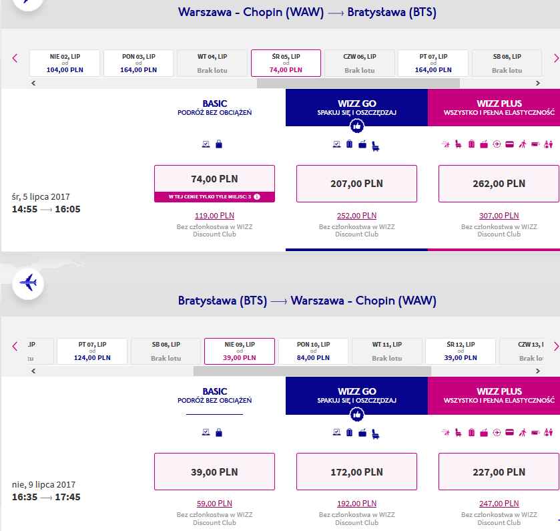Click pink credit card icon under outbound WIZZ PLUS

click(x=510, y=144)
